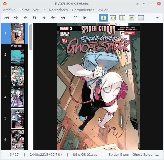The image size is (164, 160).
Task: Click 'SGw-GS 01.cbz' in status bar
Action: (x=85, y=155)
